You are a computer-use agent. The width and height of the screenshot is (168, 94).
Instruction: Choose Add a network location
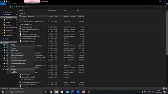click(x=21, y=63)
